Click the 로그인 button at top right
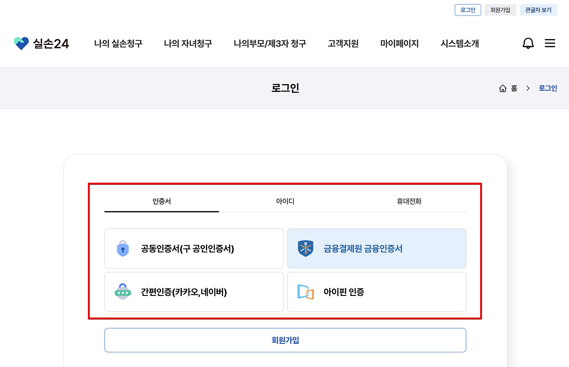This screenshot has width=569, height=367. [468, 9]
